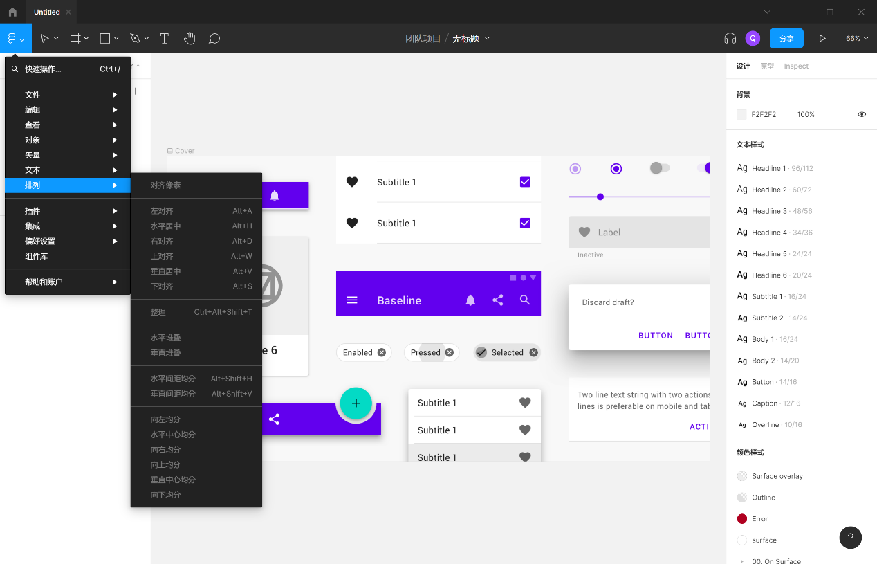Image resolution: width=877 pixels, height=564 pixels.
Task: Remove the Enabled chip via its x icon
Action: [x=382, y=353]
